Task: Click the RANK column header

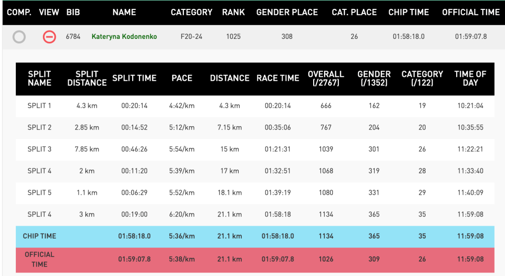Action: coord(233,12)
